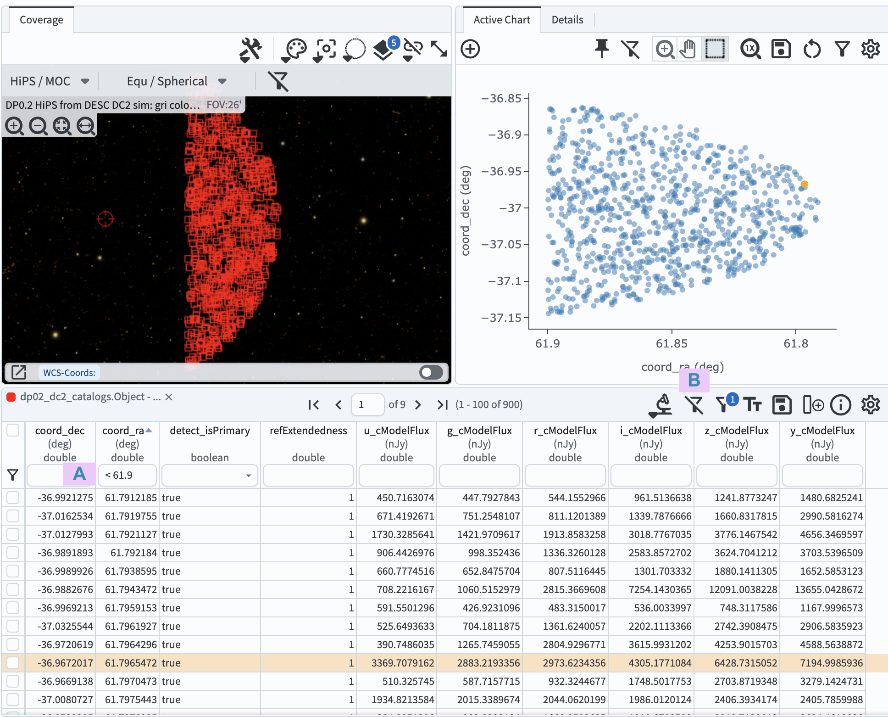Open the chart settings gear
The width and height of the screenshot is (888, 717).
pyautogui.click(x=871, y=49)
